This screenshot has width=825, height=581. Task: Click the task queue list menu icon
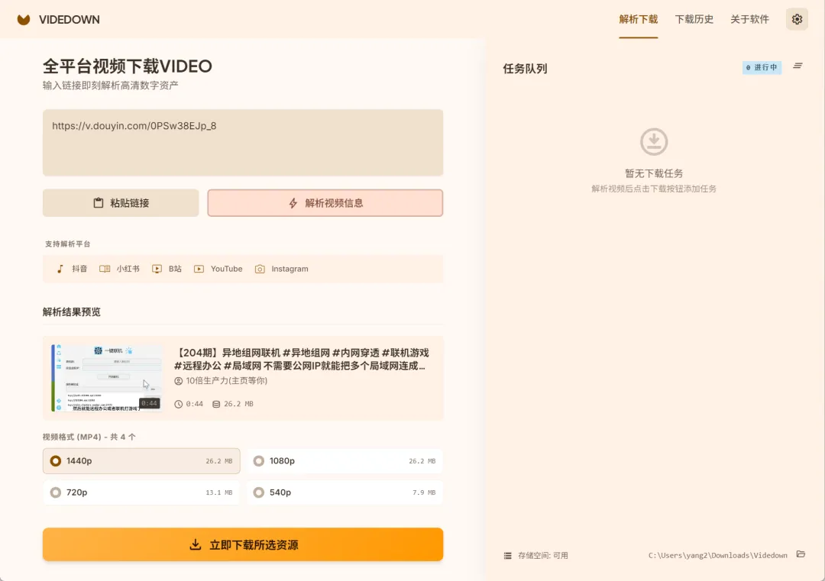[797, 66]
